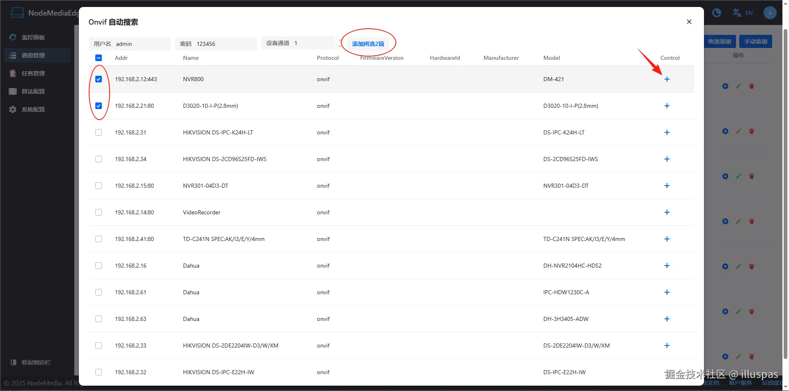The width and height of the screenshot is (789, 391).
Task: Uncheck the 192.168.2.21:80 device checkbox
Action: 99,106
